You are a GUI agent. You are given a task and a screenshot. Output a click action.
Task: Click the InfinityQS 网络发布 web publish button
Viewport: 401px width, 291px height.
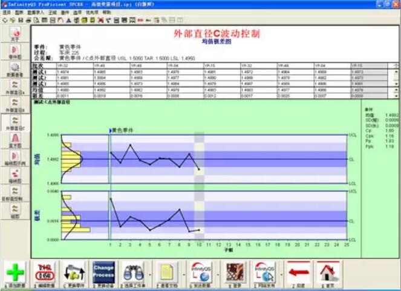(264, 275)
